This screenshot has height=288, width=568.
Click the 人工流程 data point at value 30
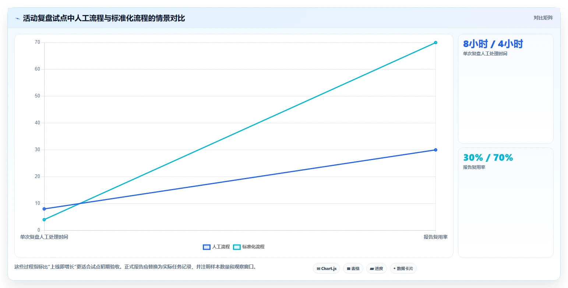435,150
